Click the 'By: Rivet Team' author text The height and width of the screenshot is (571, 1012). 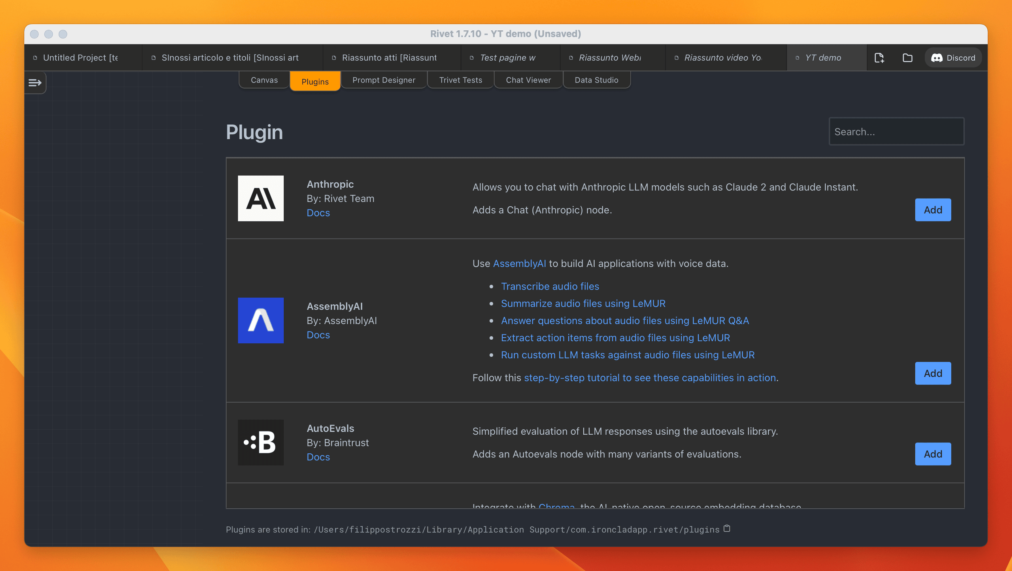(x=340, y=199)
